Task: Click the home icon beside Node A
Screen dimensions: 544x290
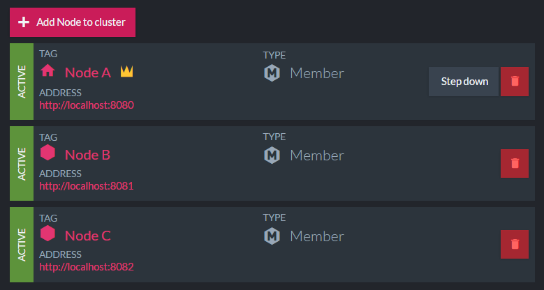Action: pyautogui.click(x=47, y=71)
